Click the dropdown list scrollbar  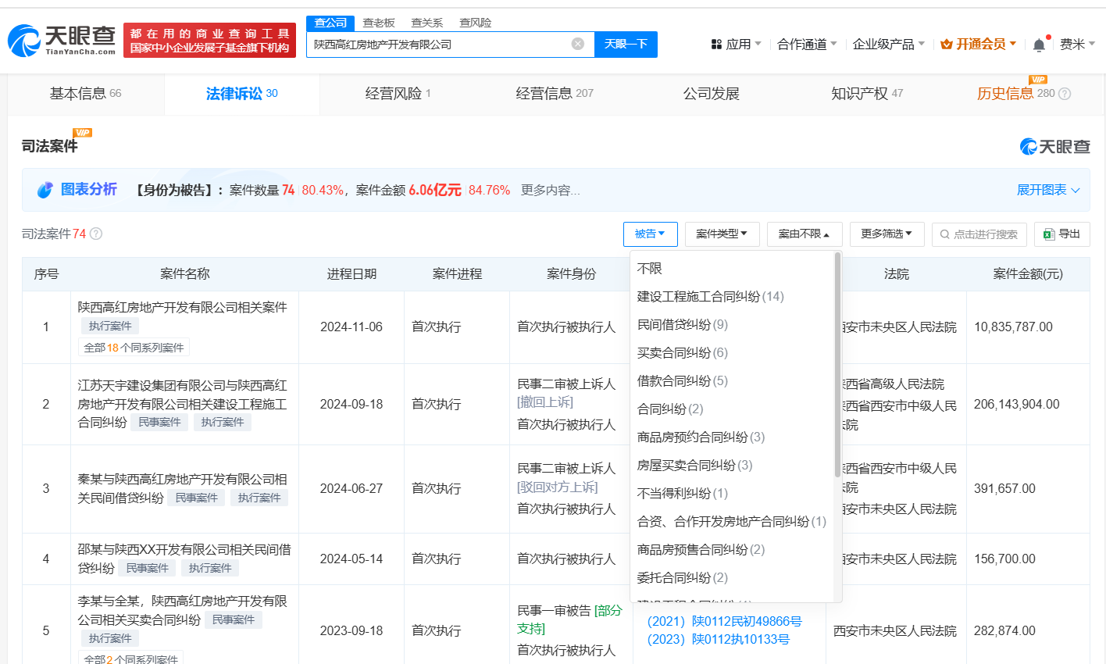[x=837, y=364]
